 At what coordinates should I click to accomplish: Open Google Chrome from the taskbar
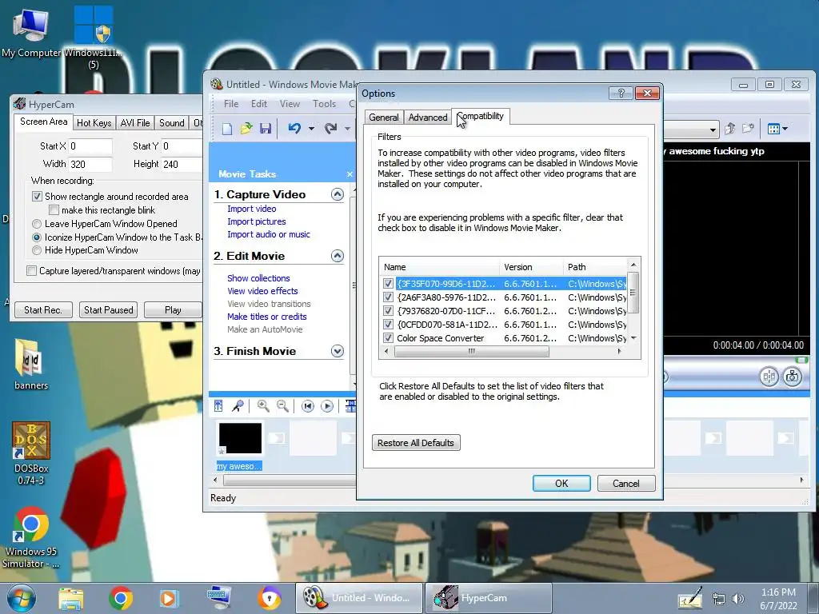121,598
